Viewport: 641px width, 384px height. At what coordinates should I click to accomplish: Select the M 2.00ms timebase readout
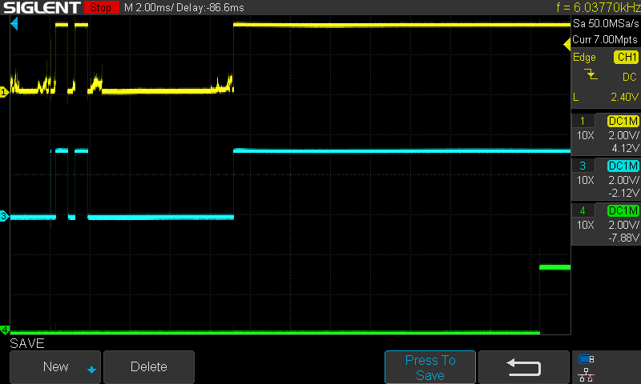149,7
